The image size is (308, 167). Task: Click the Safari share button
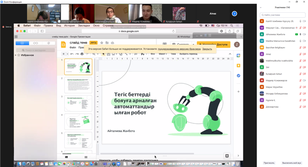coord(229,31)
